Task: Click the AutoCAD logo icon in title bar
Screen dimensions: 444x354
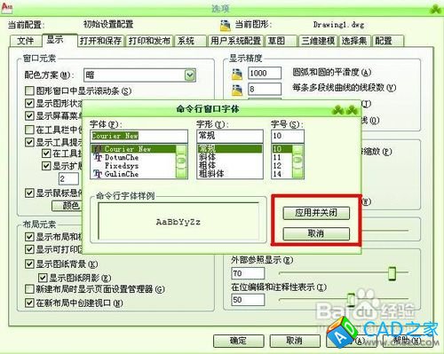Action: (x=6, y=7)
